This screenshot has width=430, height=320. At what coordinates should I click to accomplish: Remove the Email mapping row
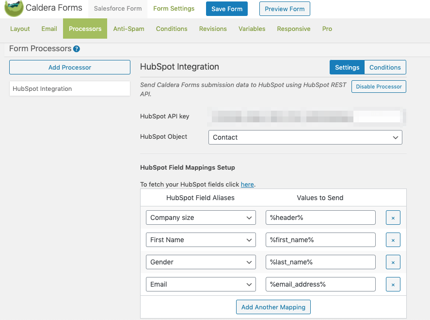click(393, 284)
